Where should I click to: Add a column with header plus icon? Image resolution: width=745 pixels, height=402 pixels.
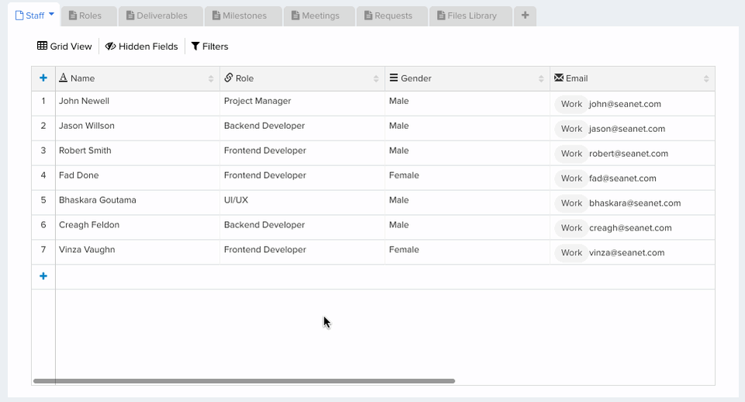click(43, 78)
